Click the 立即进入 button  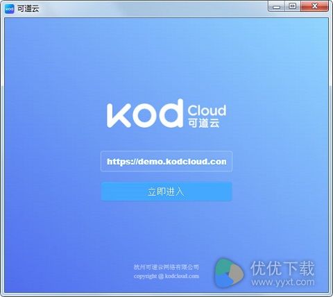coord(166,192)
